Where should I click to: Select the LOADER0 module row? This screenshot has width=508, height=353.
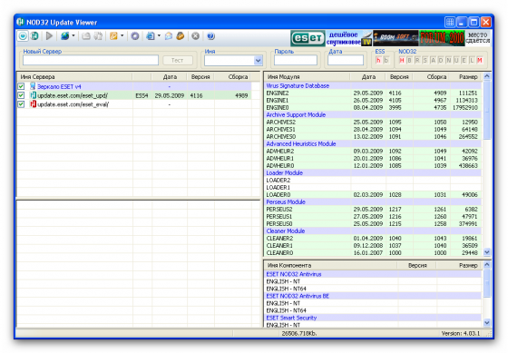[x=373, y=195]
